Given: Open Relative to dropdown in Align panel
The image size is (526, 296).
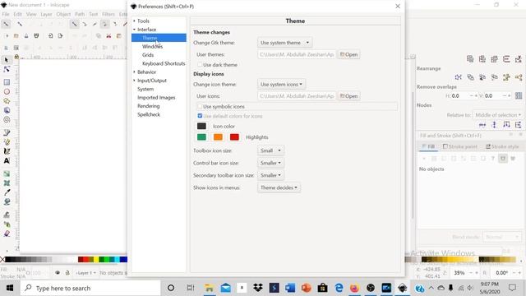Looking at the screenshot, I should click(498, 115).
